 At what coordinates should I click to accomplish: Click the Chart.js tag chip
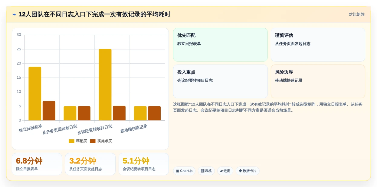(x=184, y=171)
